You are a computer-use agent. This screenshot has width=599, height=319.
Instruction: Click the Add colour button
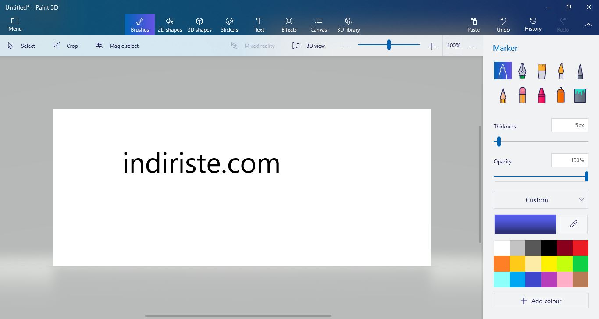pos(541,301)
